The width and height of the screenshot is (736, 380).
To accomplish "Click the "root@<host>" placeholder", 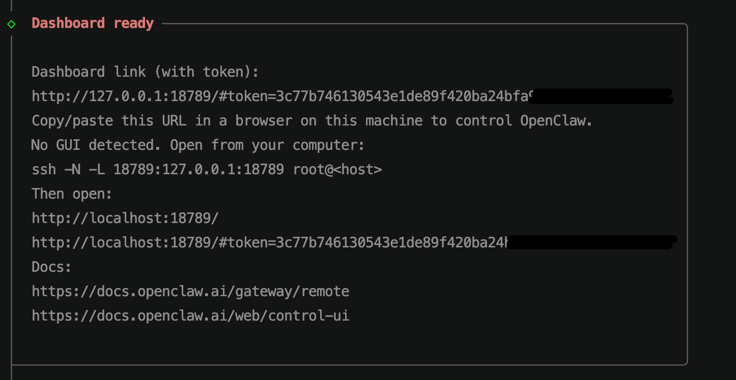I will click(x=337, y=170).
